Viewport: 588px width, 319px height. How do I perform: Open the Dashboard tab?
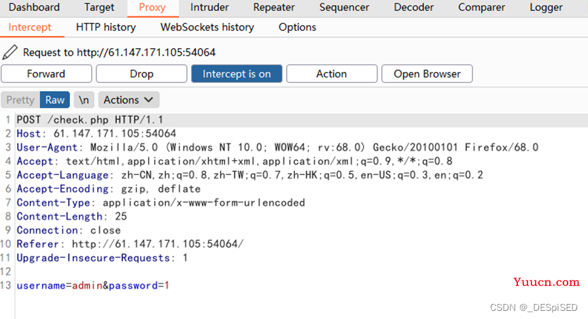(x=34, y=7)
